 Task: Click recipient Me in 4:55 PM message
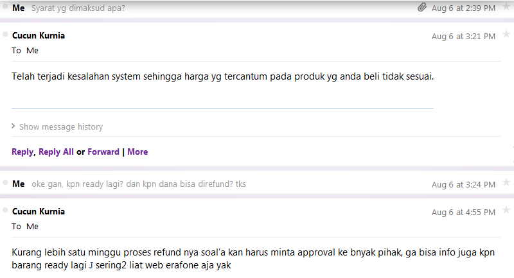33,227
